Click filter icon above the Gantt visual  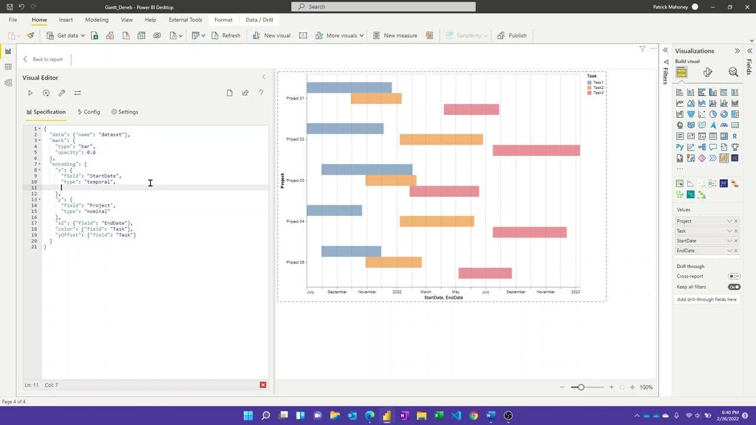tap(643, 49)
